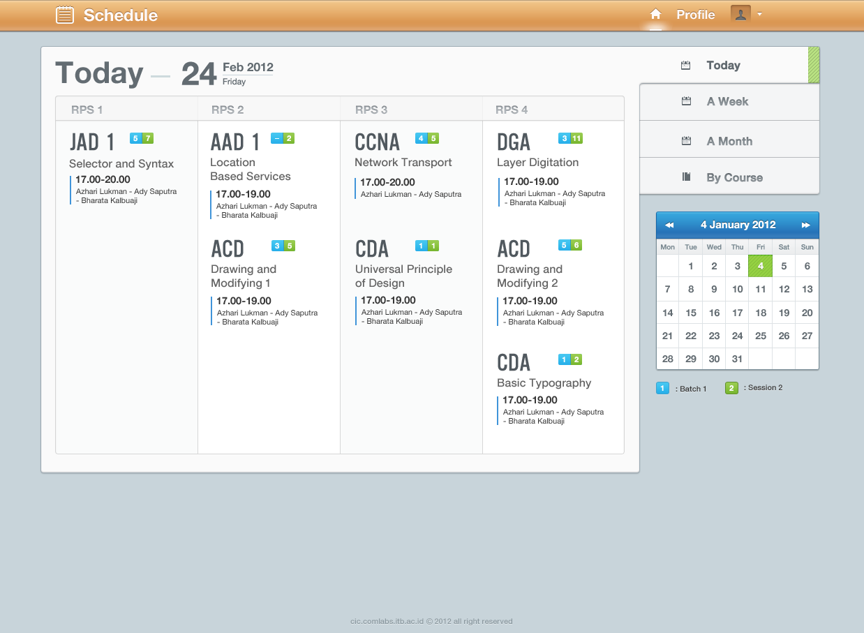Image resolution: width=864 pixels, height=633 pixels.
Task: Click blue badge 1 on RPS 4 CDA
Action: (564, 359)
